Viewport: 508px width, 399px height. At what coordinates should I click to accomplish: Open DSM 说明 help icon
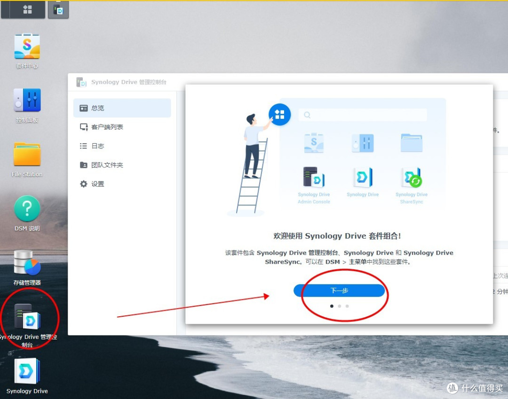27,208
